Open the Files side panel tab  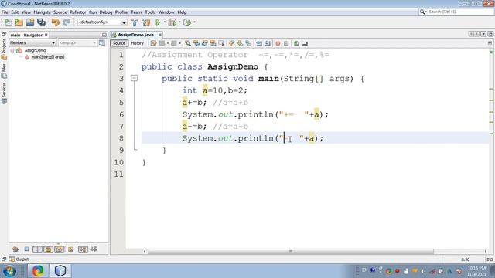[x=4, y=71]
